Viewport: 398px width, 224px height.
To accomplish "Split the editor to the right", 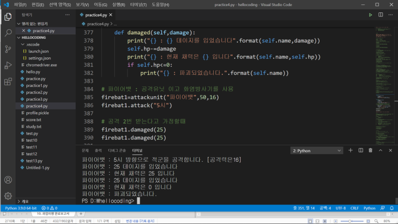I will 380,14.
